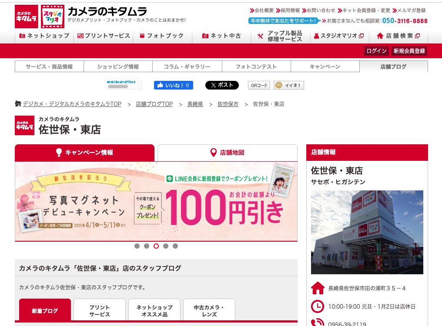Select the コラム・ギャラリー tab
Viewport: 442px width, 326px height.
click(187, 67)
